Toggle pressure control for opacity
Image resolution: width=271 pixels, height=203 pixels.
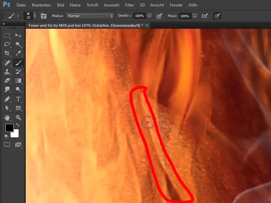pos(159,16)
